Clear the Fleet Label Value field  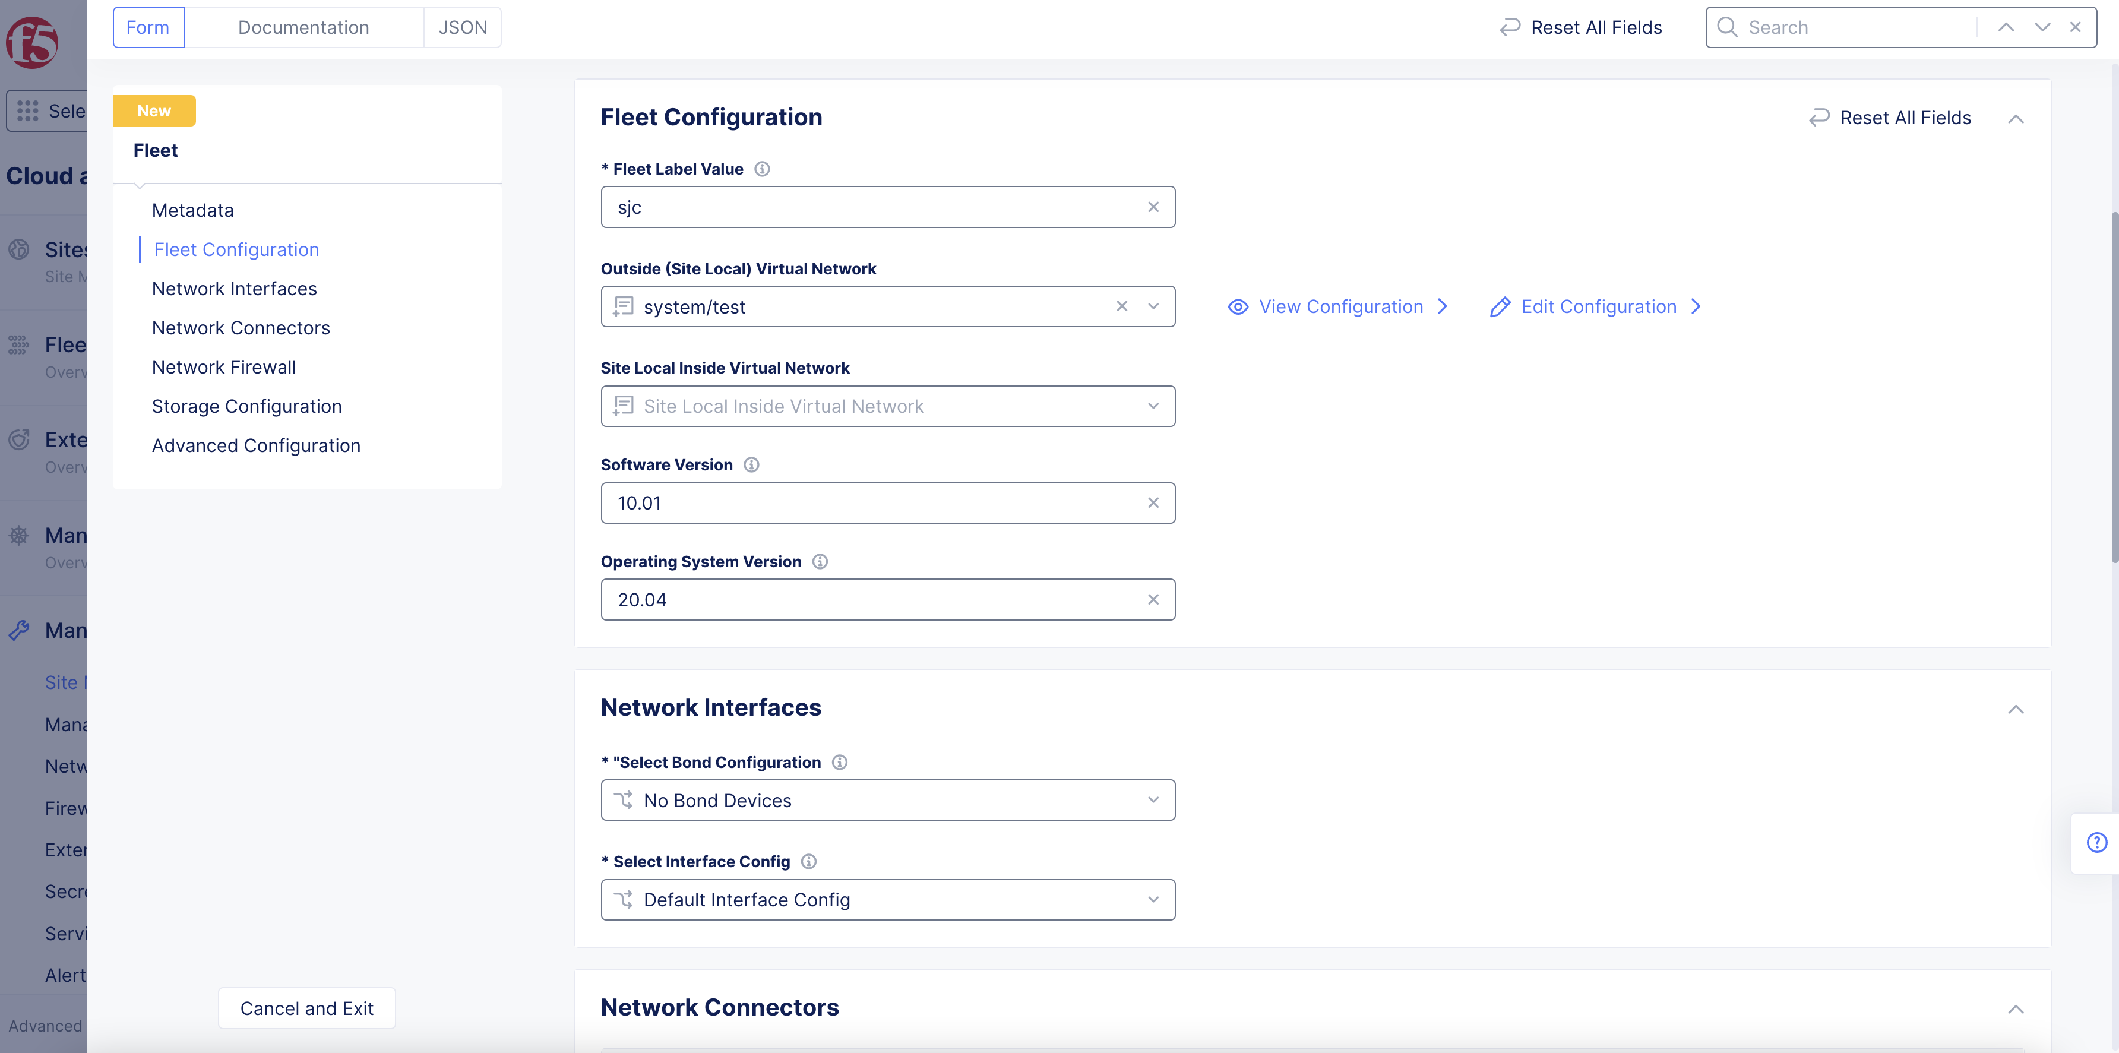click(1153, 207)
